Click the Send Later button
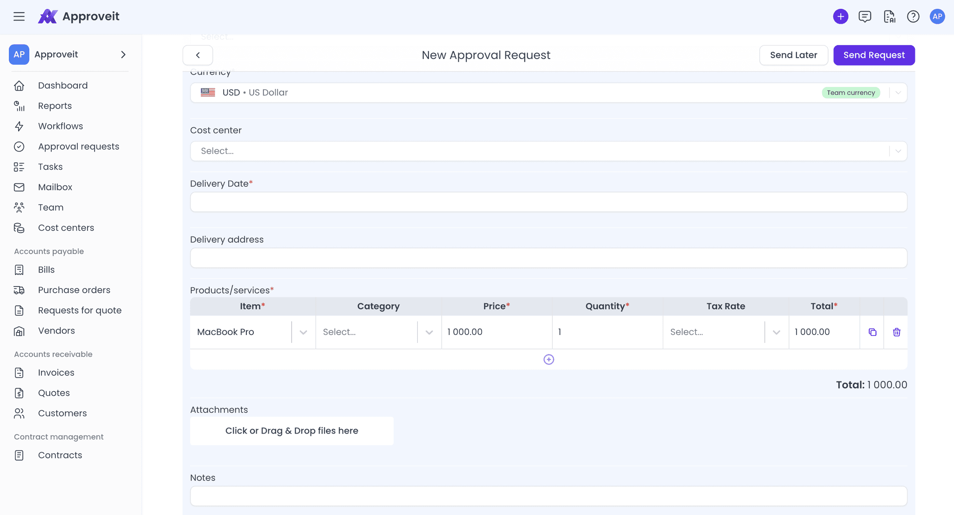The height and width of the screenshot is (515, 954). coord(793,55)
